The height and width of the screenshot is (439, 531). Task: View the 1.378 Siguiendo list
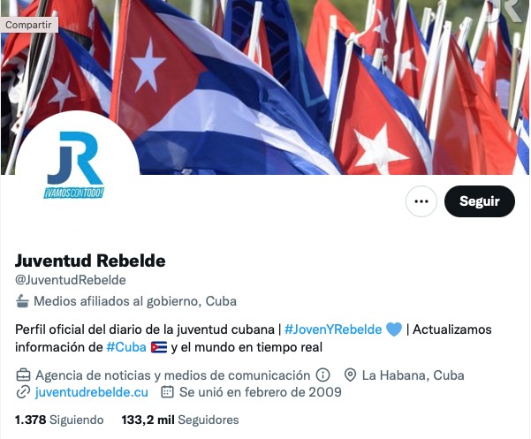pos(59,420)
